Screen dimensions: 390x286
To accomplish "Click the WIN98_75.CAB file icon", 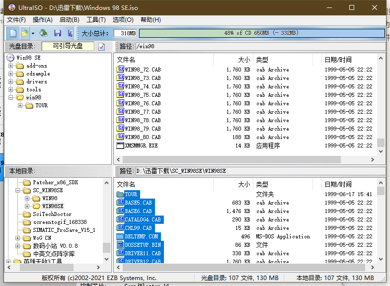I will [120, 95].
